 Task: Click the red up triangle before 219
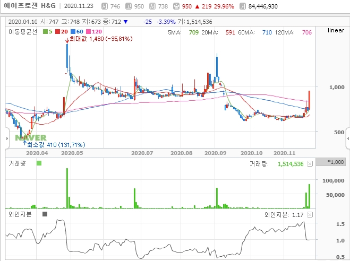coord(197,6)
